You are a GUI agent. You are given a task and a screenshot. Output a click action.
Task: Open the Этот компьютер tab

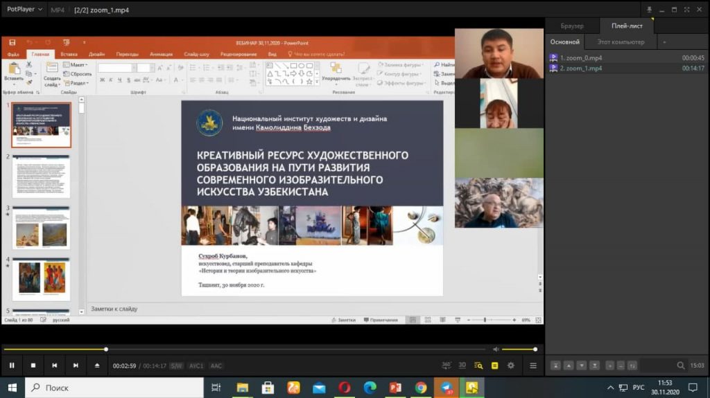(621, 42)
